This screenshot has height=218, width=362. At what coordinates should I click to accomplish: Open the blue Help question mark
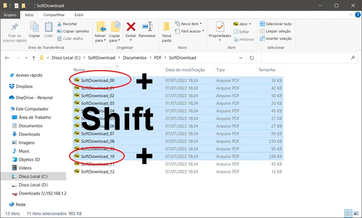(358, 15)
